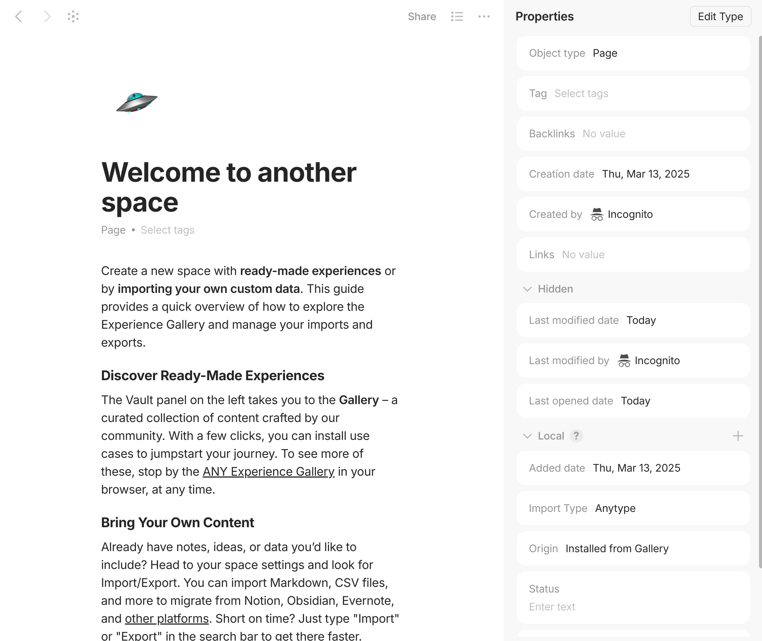762x641 pixels.
Task: Open the three-dots more menu
Action: point(484,16)
